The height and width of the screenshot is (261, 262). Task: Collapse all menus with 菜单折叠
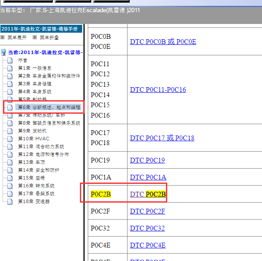[x=49, y=37]
